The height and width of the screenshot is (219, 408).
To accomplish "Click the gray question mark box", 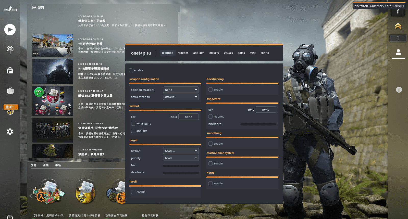I will pyautogui.click(x=398, y=38).
